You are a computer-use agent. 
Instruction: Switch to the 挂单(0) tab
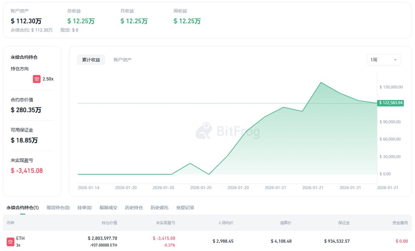pos(84,207)
